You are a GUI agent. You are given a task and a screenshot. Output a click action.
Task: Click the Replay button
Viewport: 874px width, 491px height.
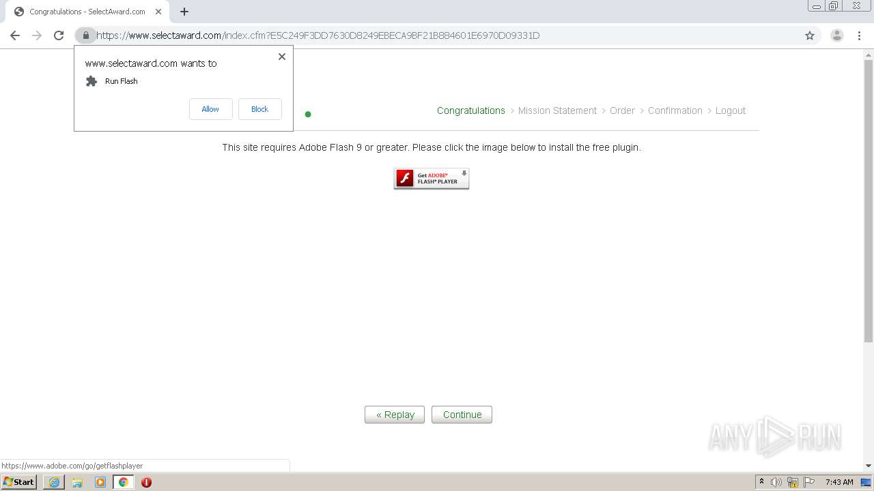point(395,415)
